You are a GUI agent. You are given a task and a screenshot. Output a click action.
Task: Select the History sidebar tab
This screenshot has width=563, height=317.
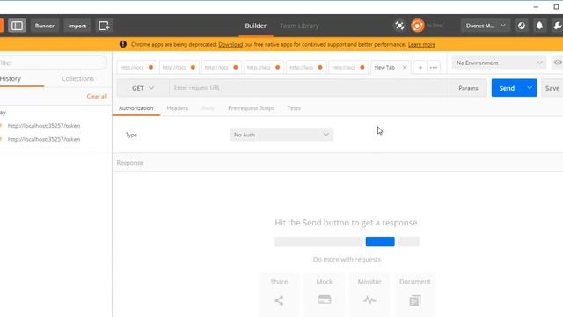click(x=11, y=78)
